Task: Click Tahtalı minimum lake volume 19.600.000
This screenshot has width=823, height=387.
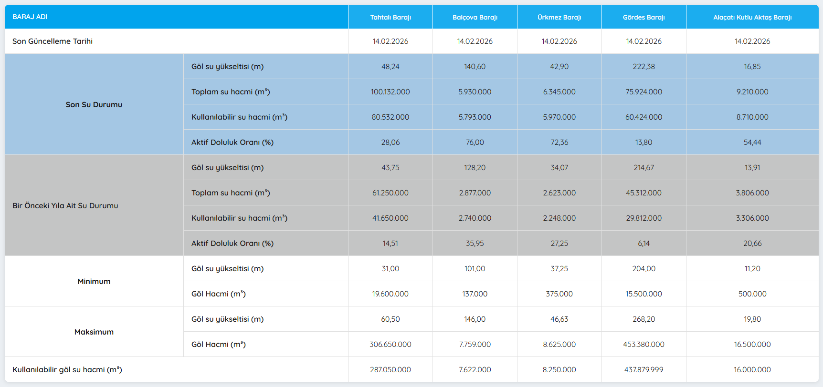Action: 390,294
